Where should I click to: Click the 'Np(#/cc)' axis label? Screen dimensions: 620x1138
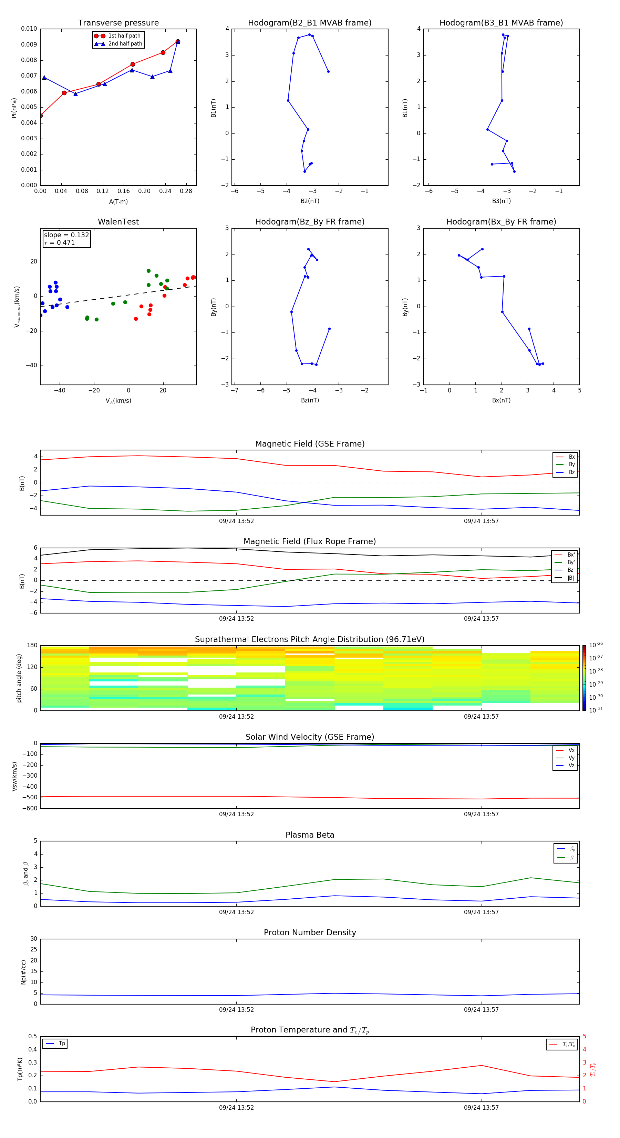tap(23, 972)
